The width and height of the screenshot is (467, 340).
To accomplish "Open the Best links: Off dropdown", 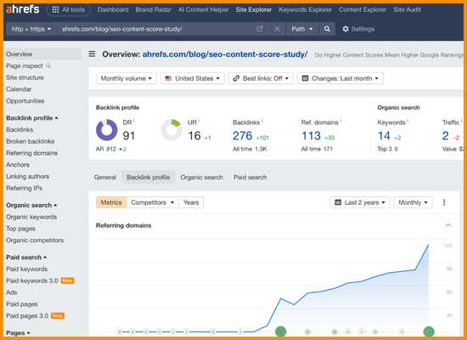I will [x=261, y=78].
